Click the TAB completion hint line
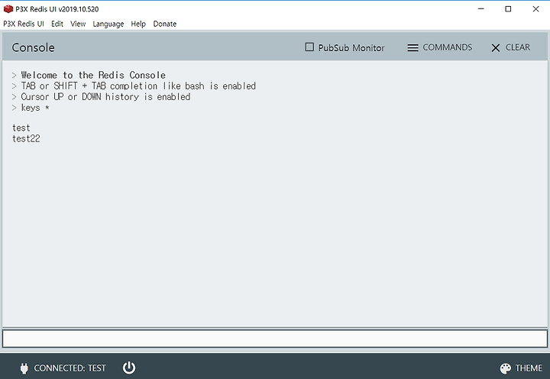 point(138,86)
